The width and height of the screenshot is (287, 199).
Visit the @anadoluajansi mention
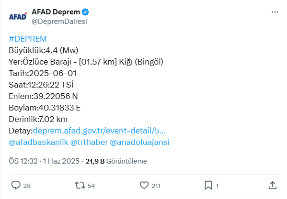(x=139, y=143)
